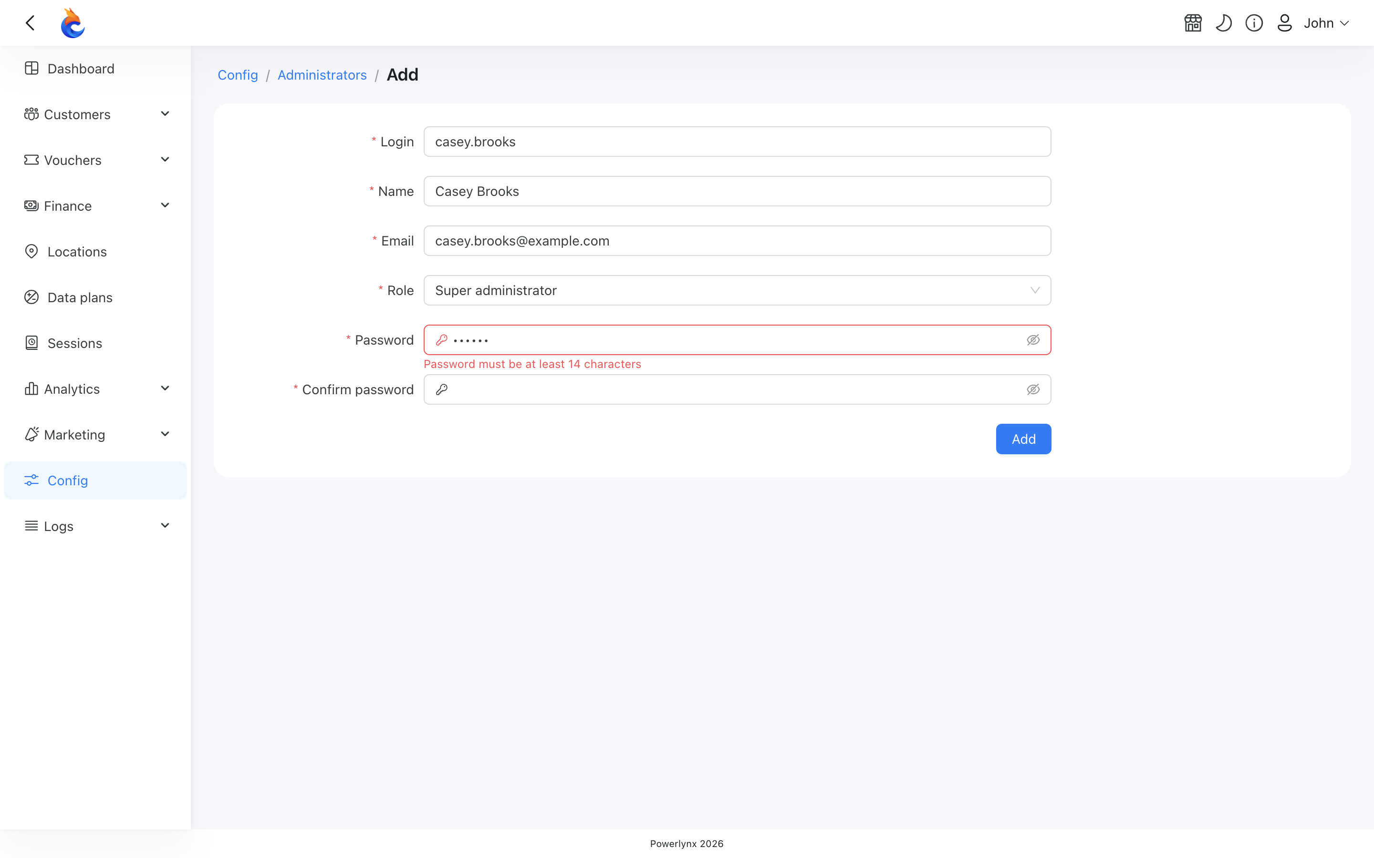Click the Finance money icon
The height and width of the screenshot is (858, 1374).
31,205
